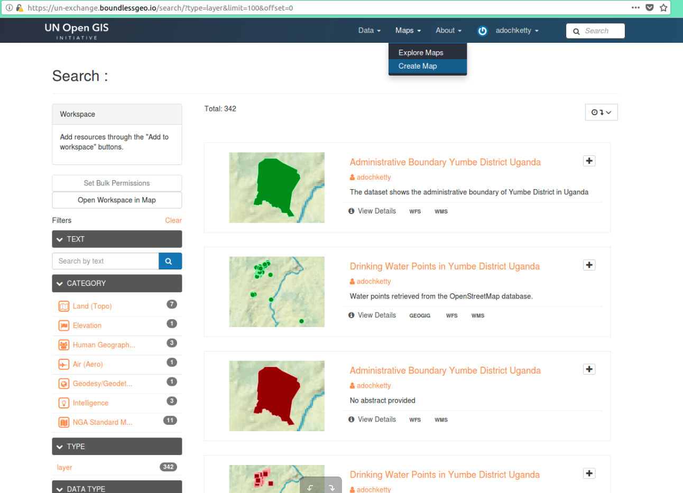Click the Search by text input field

click(x=105, y=261)
